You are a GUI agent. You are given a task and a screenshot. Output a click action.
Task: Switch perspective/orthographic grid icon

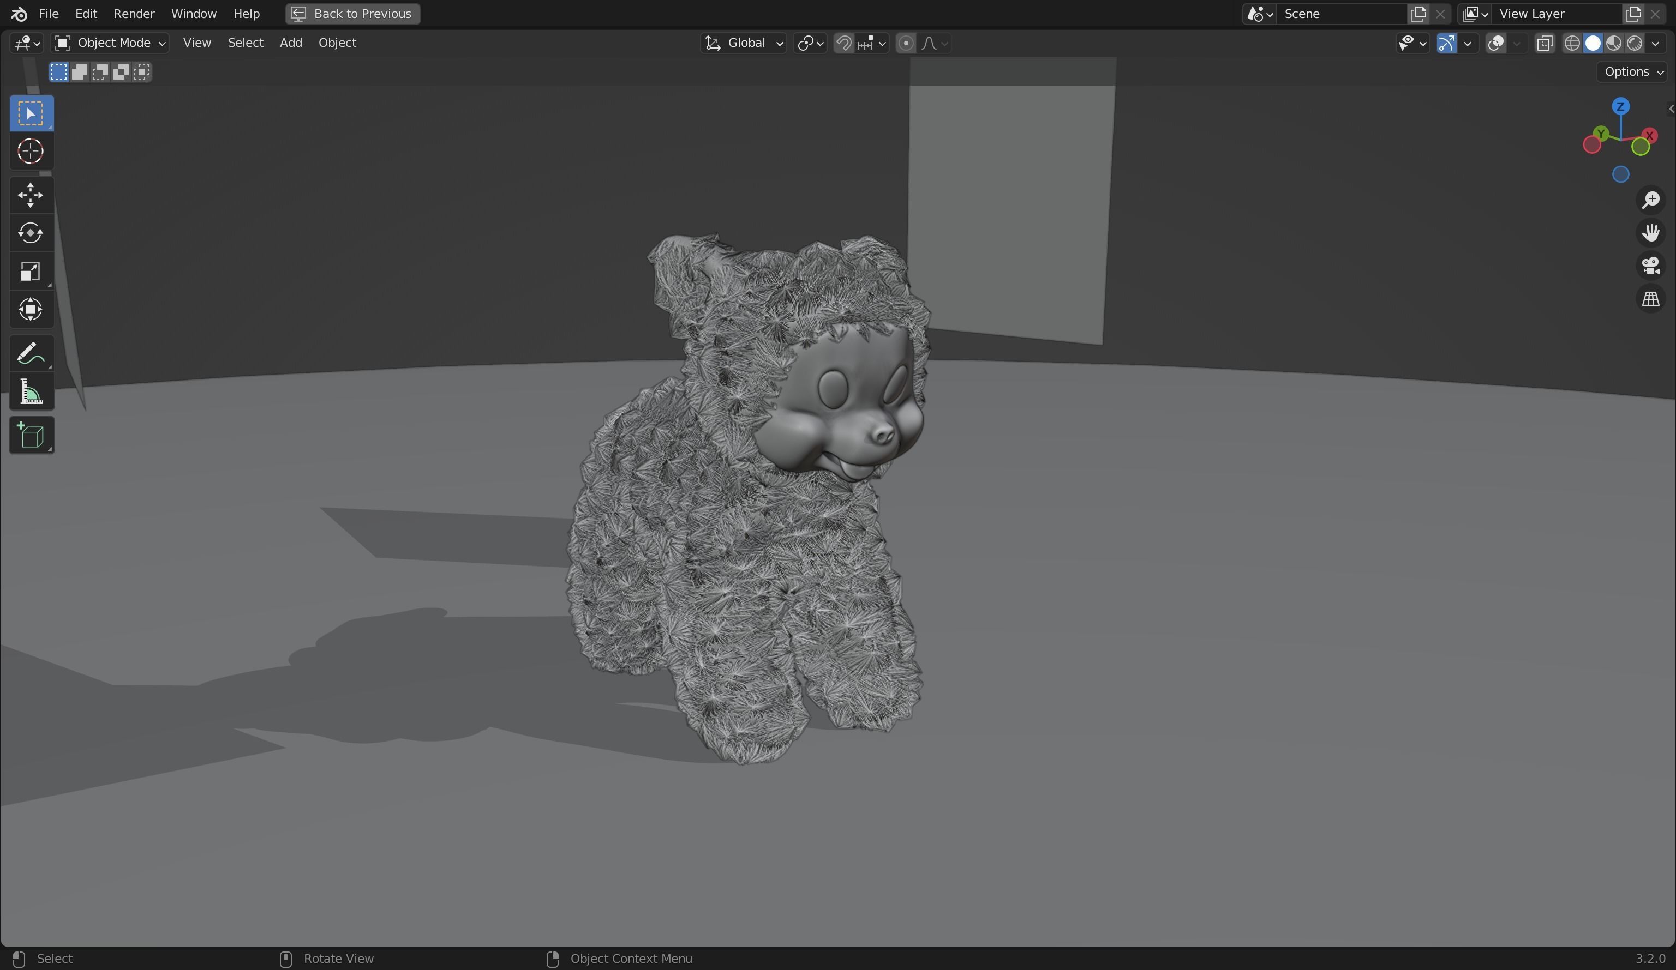pyautogui.click(x=1651, y=299)
